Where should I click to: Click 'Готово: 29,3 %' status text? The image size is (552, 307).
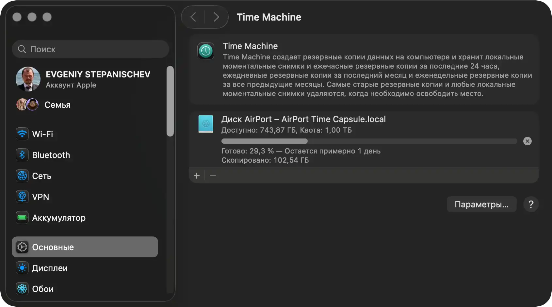[248, 151]
